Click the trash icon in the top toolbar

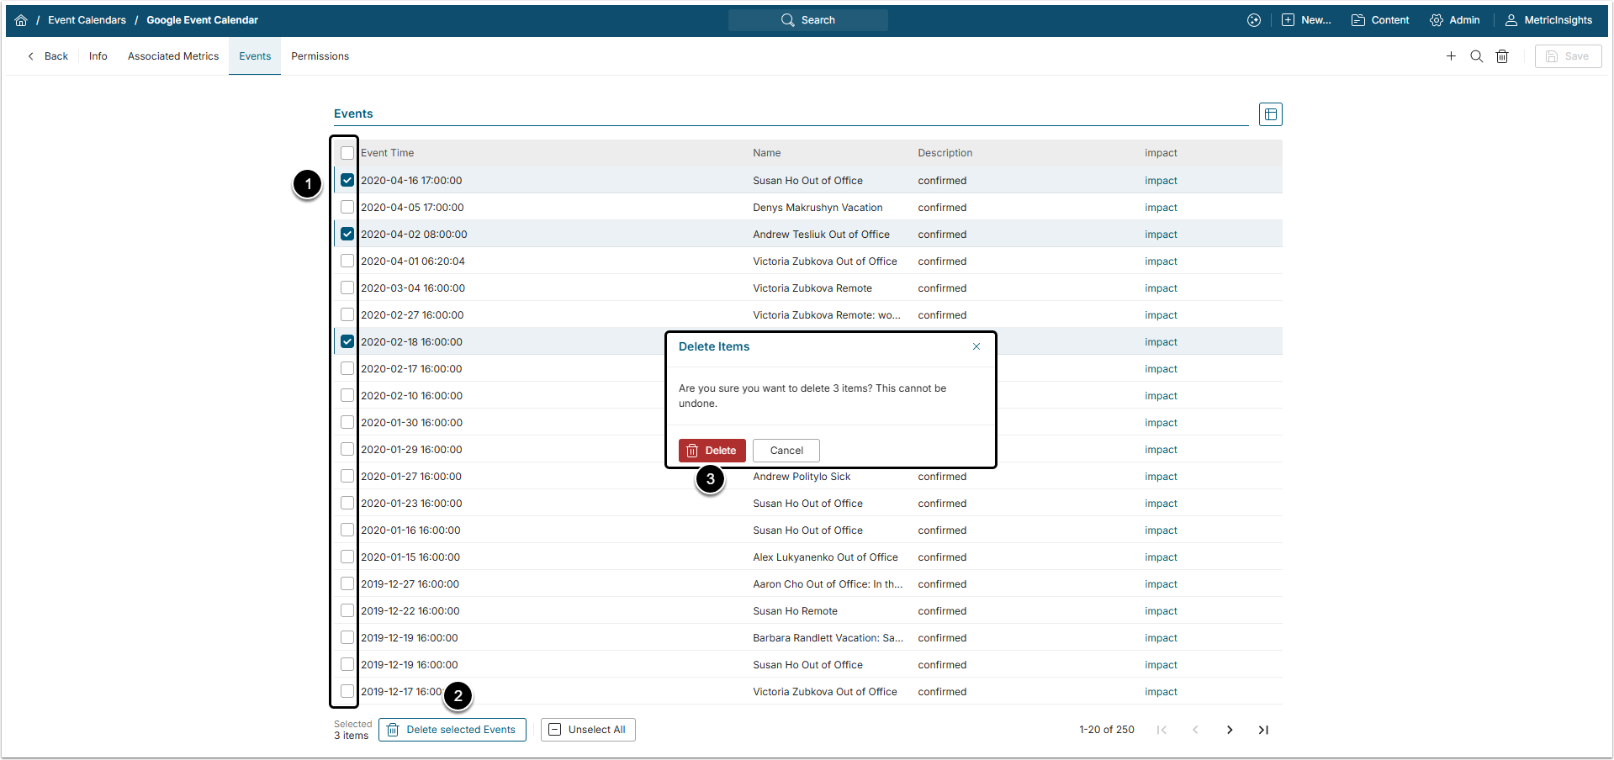click(1502, 56)
